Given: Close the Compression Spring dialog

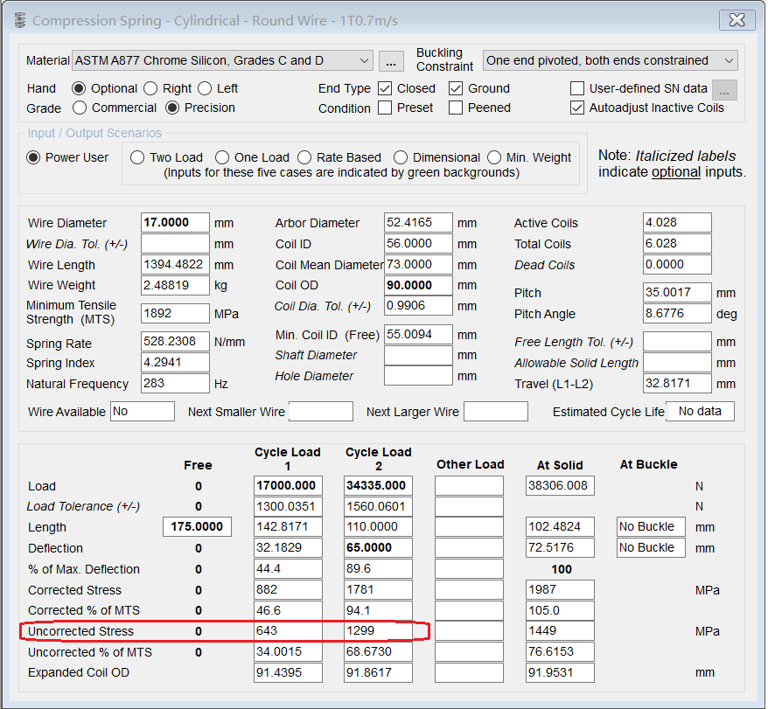Looking at the screenshot, I should click(737, 20).
